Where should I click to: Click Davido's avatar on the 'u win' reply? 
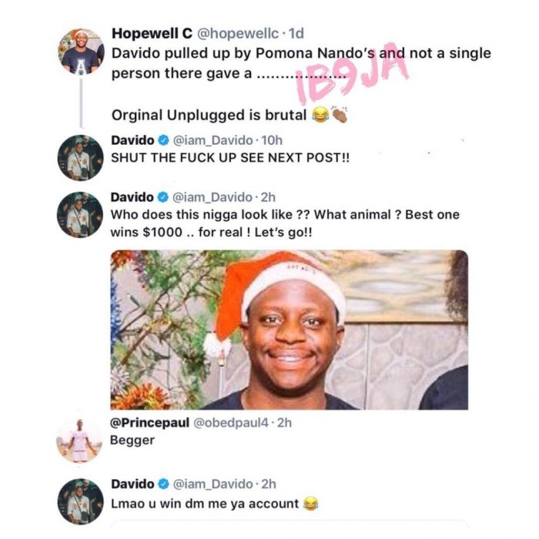pos(80,501)
